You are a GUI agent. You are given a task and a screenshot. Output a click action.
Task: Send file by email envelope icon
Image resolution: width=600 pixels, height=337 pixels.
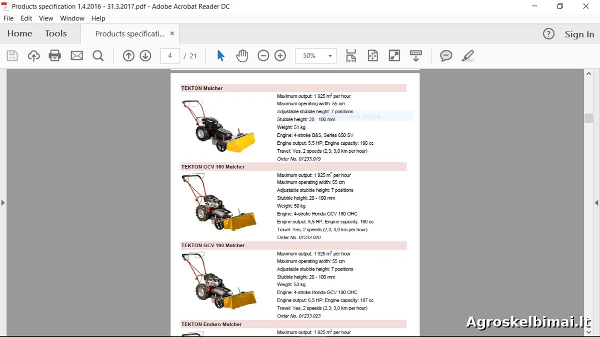tap(76, 56)
